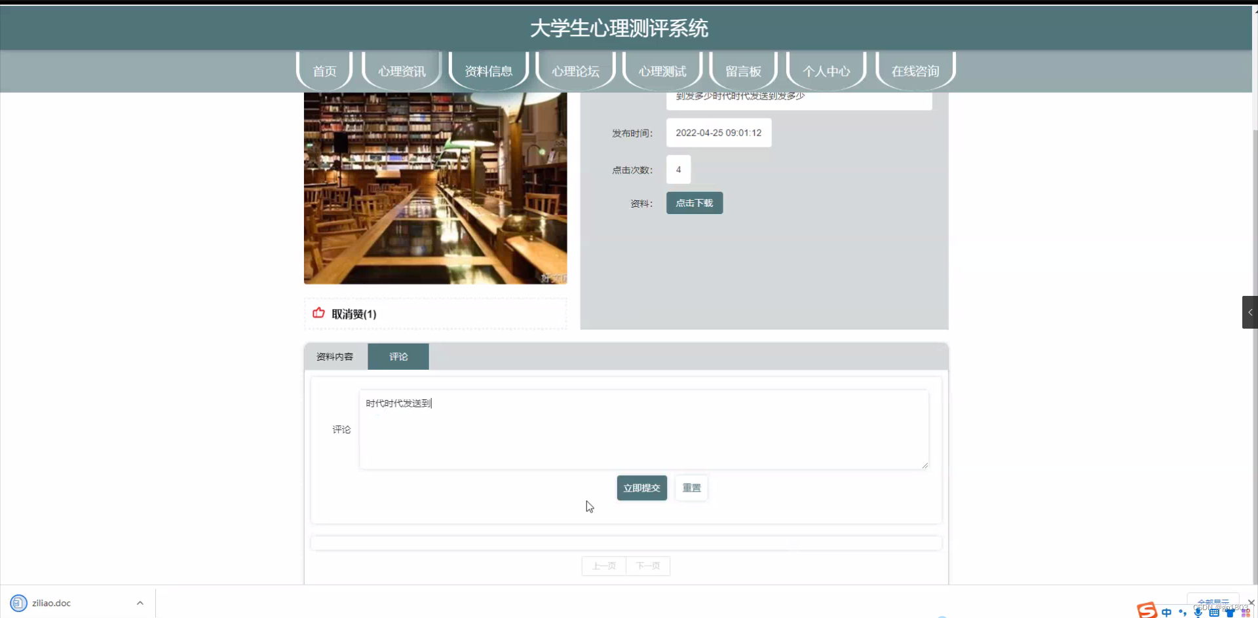Open the Sogou skin shirt icon
Screen dimensions: 1258x618
pos(1230,613)
